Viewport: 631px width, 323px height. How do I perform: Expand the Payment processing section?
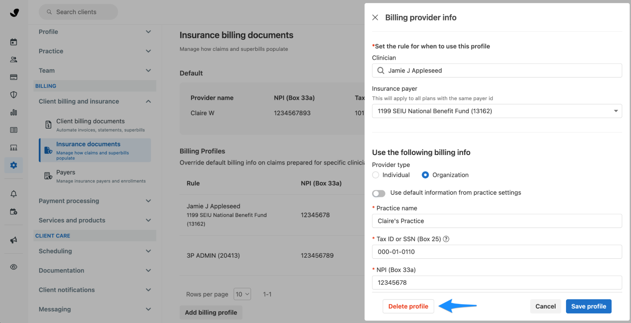95,201
